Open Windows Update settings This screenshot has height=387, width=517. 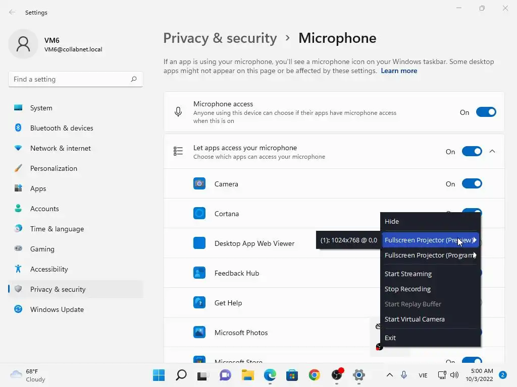pos(76,309)
